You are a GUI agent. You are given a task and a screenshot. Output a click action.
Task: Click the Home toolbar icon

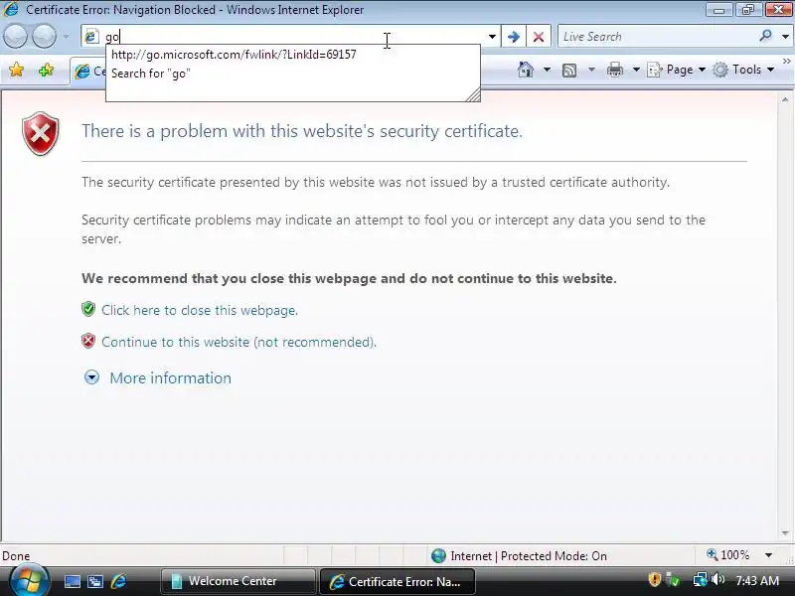(x=526, y=70)
